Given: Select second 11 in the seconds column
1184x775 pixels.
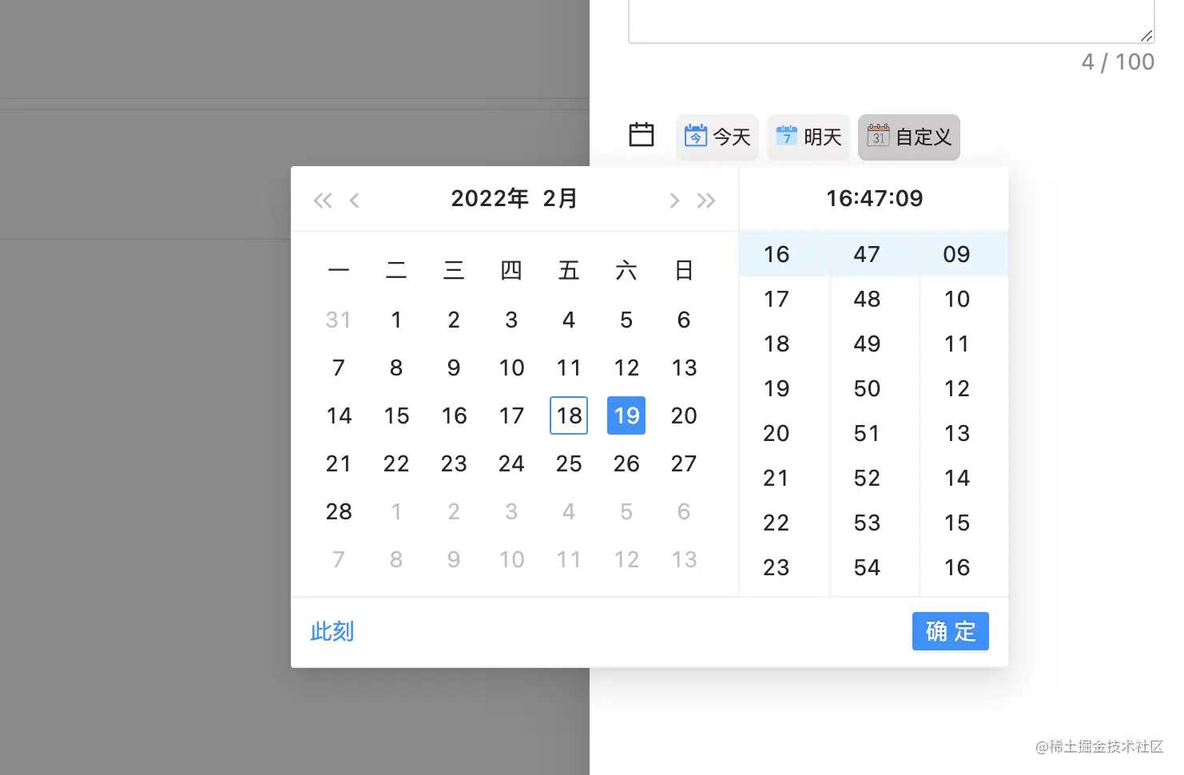Looking at the screenshot, I should pos(964,344).
